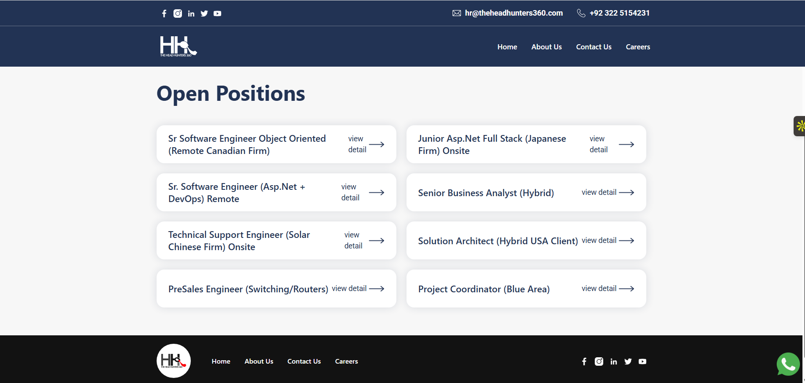Open the Instagram icon in the footer
This screenshot has height=383, width=805.
pos(599,361)
